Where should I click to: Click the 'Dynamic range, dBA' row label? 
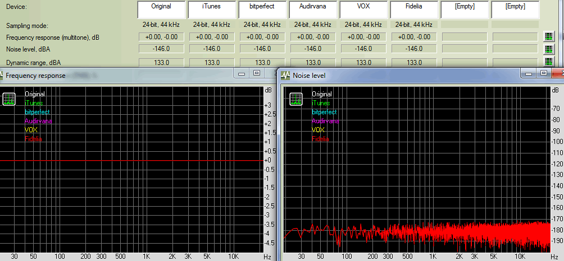(34, 63)
